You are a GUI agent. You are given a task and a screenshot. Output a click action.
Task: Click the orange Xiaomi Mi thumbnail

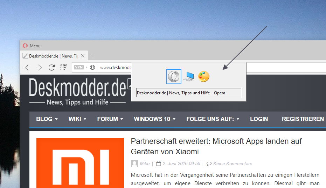pyautogui.click(x=80, y=163)
